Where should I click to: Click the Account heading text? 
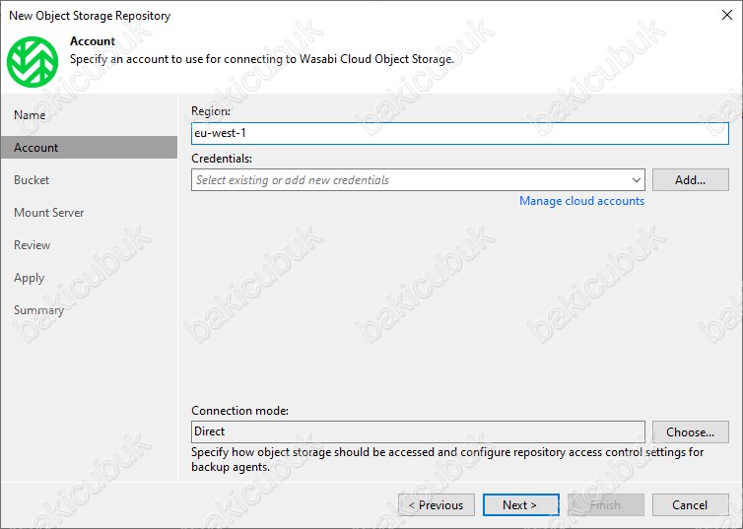tap(93, 41)
